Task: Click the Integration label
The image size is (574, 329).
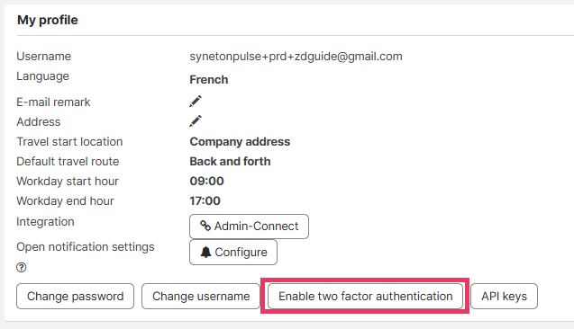Action: (45, 222)
